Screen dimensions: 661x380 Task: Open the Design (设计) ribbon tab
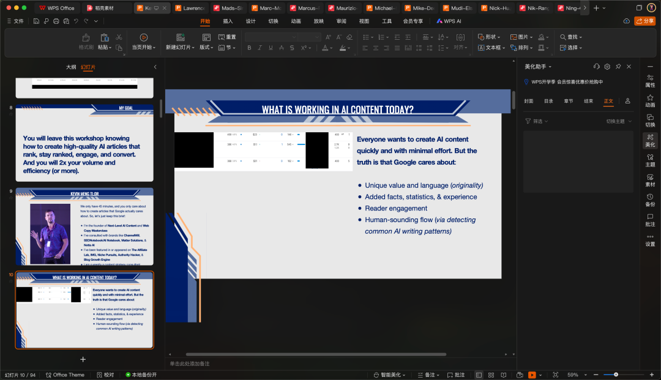pyautogui.click(x=250, y=21)
